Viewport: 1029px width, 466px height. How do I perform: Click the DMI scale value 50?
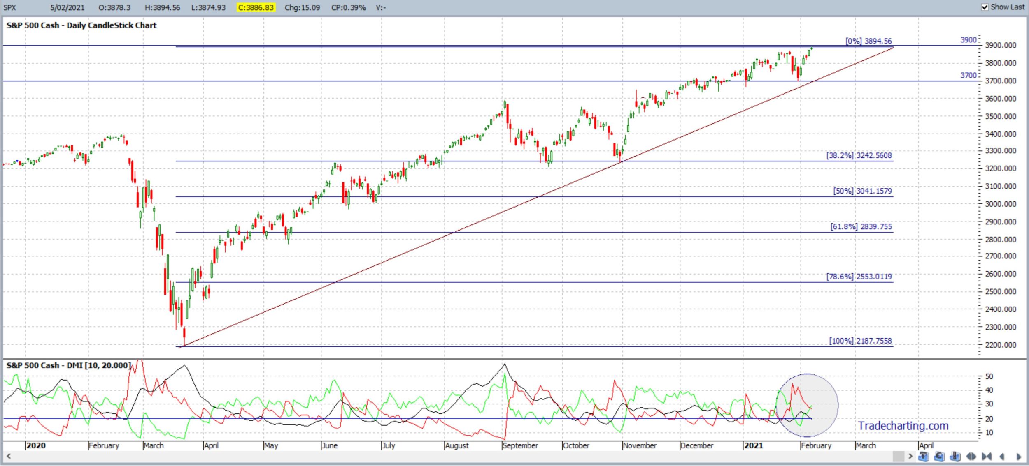pos(989,377)
